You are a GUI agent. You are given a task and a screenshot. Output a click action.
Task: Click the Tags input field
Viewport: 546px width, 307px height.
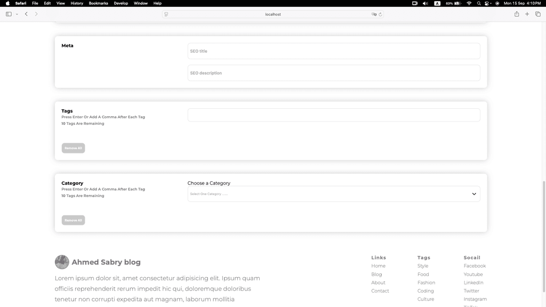[x=334, y=115]
